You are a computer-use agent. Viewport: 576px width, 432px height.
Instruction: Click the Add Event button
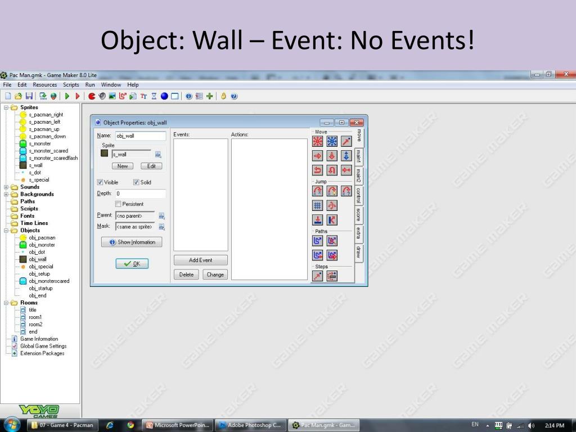pyautogui.click(x=201, y=260)
